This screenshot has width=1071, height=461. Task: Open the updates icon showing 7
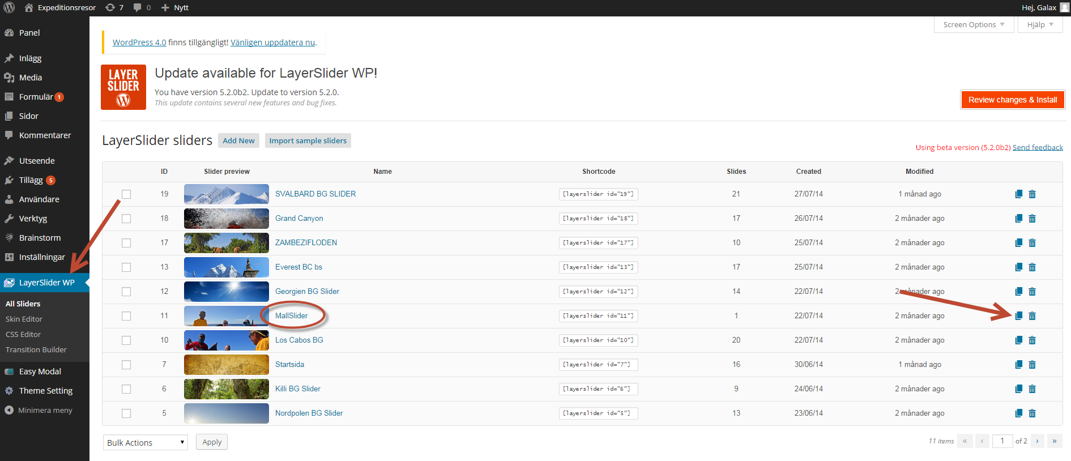tap(114, 7)
